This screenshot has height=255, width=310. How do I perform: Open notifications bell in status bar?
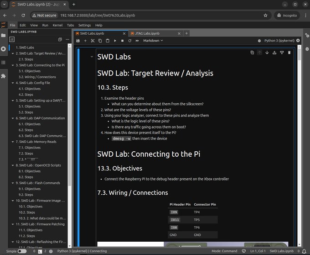[x=304, y=251]
